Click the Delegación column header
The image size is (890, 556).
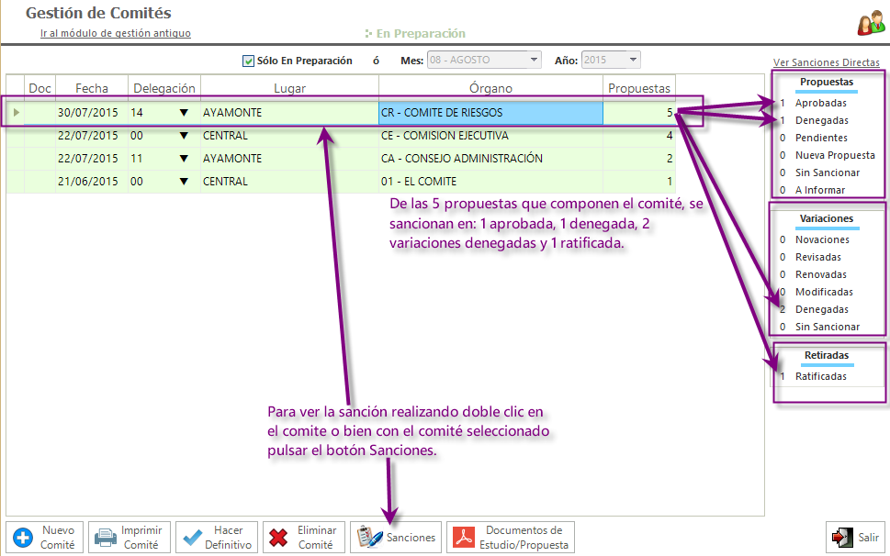point(164,88)
